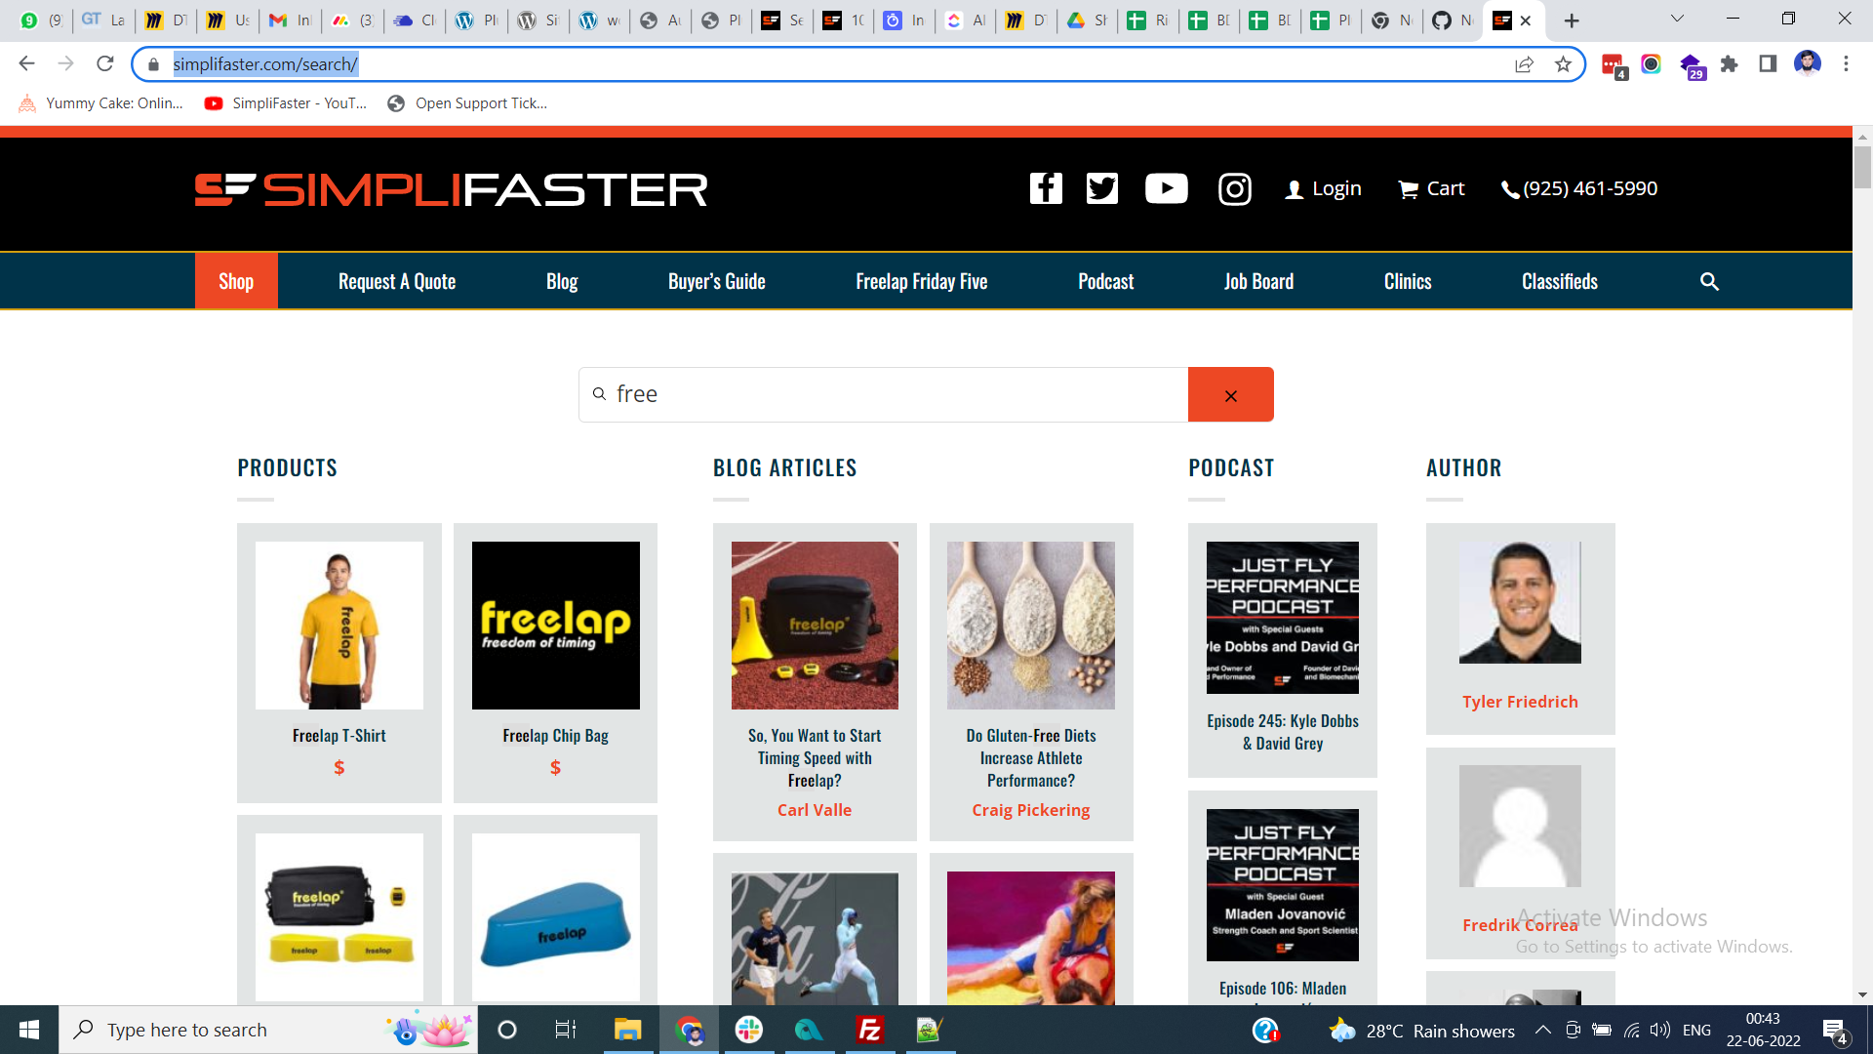Open SimpliFaster's Facebook page icon

1046,188
